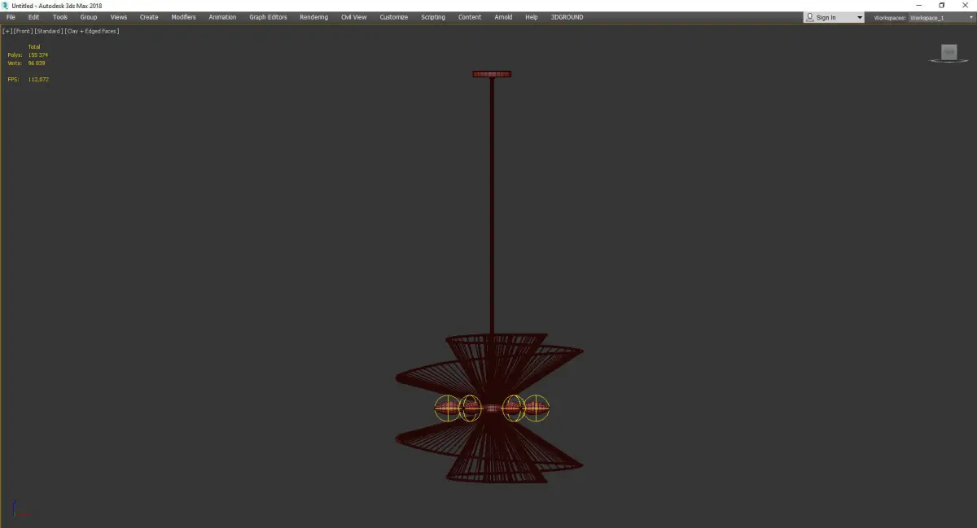Viewport: 977px width, 528px height.
Task: Open the Help menu
Action: pyautogui.click(x=532, y=17)
